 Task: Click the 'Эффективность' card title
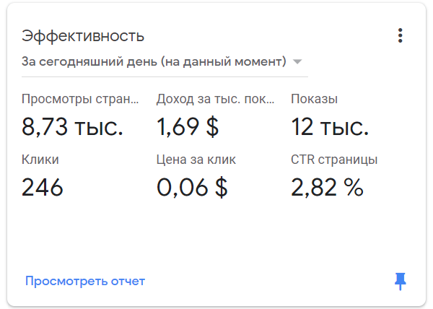(x=83, y=36)
